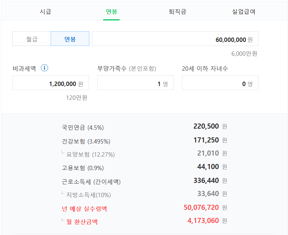Click the 비과세액 info icon
Image resolution: width=288 pixels, height=235 pixels.
[44, 68]
